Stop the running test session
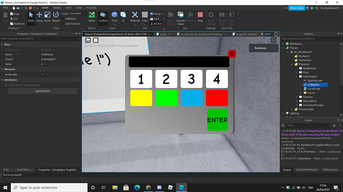 pos(200,17)
